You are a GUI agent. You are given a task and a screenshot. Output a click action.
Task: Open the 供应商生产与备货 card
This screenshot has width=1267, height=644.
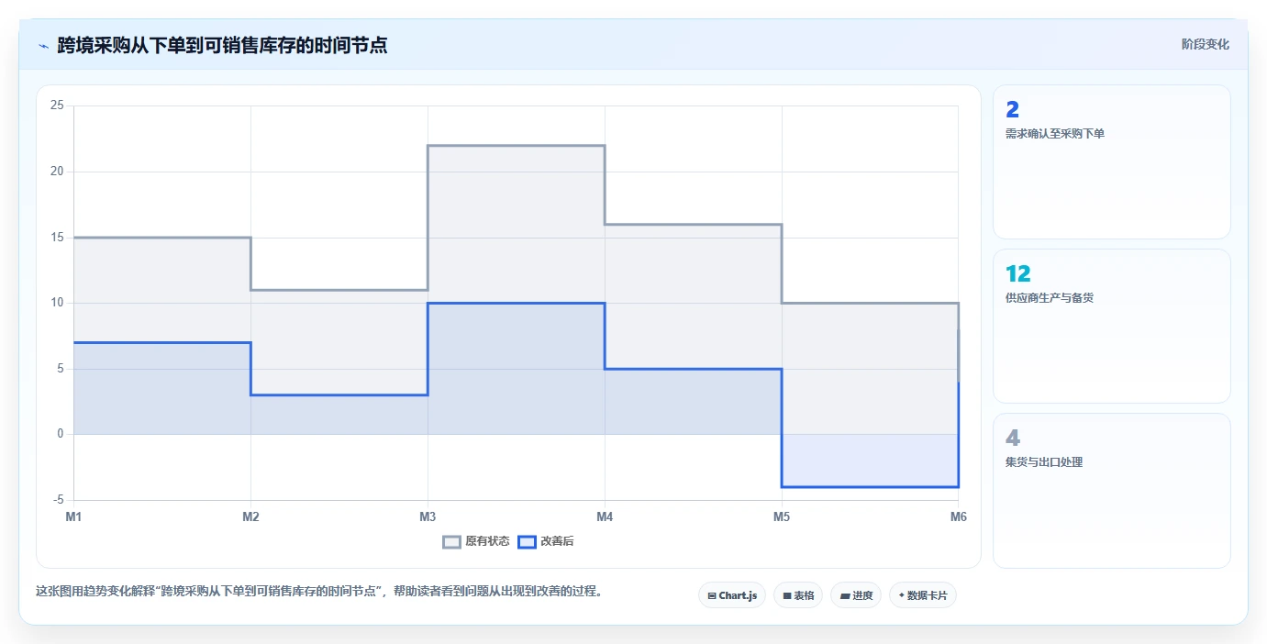(1111, 326)
